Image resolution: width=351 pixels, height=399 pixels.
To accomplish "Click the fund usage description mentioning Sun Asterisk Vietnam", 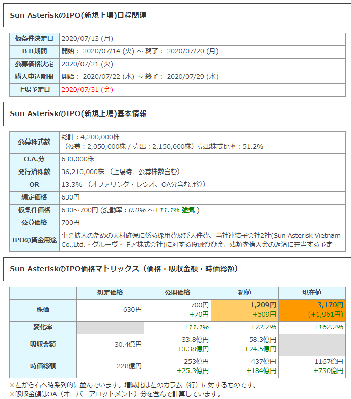I will click(x=201, y=240).
